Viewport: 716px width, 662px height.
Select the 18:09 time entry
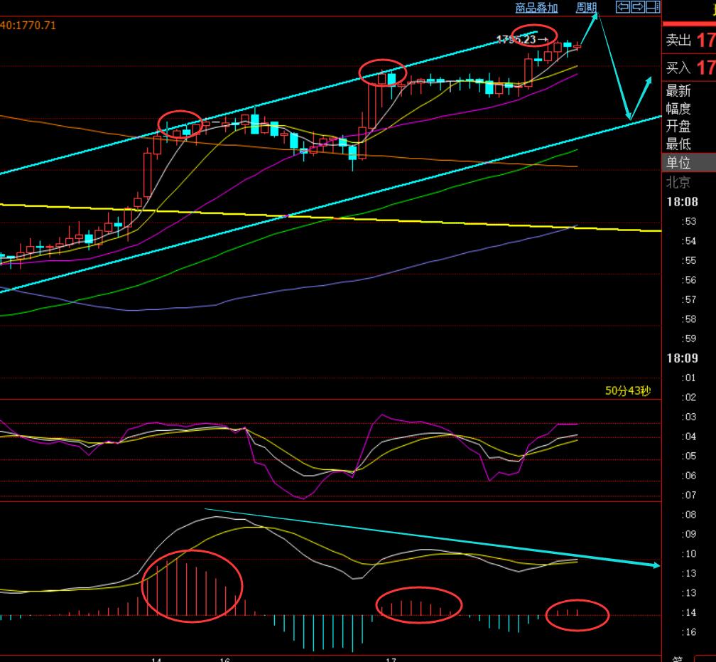click(x=682, y=358)
